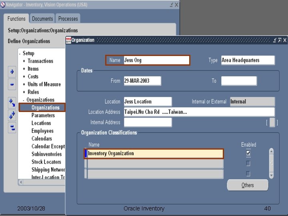Click the third empty classification row
The width and height of the screenshot is (288, 216).
pyautogui.click(x=155, y=174)
